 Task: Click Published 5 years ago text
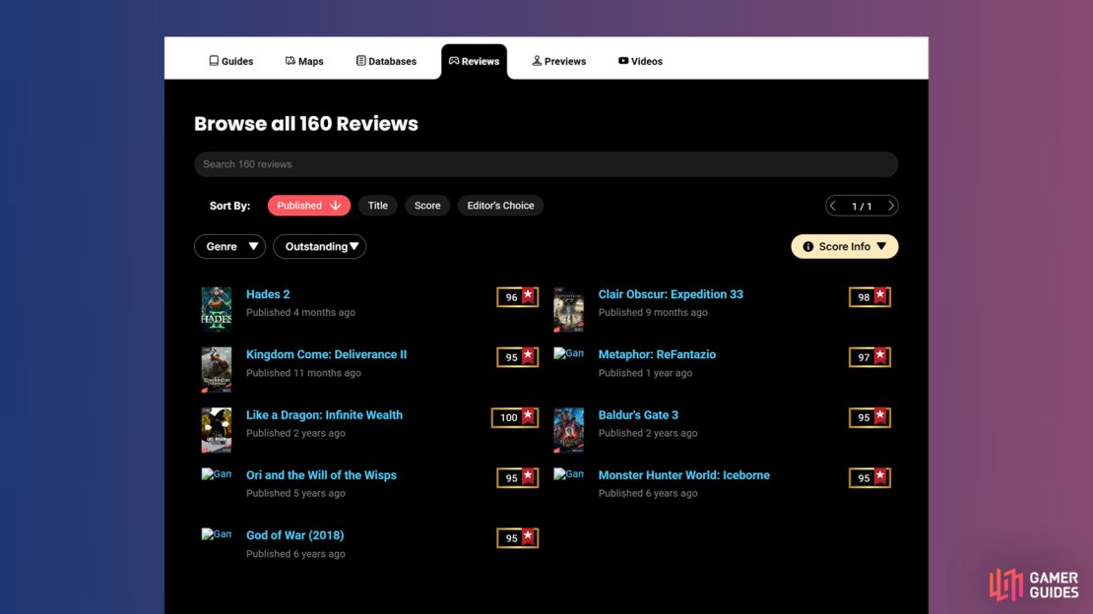click(295, 493)
